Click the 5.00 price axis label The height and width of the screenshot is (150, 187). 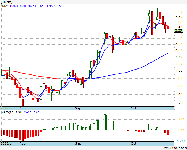coord(179,38)
